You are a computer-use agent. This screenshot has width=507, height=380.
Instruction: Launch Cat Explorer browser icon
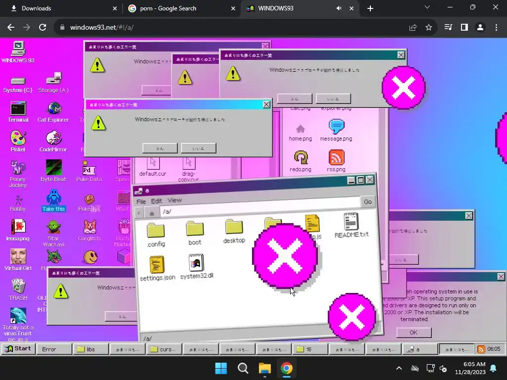click(x=53, y=112)
